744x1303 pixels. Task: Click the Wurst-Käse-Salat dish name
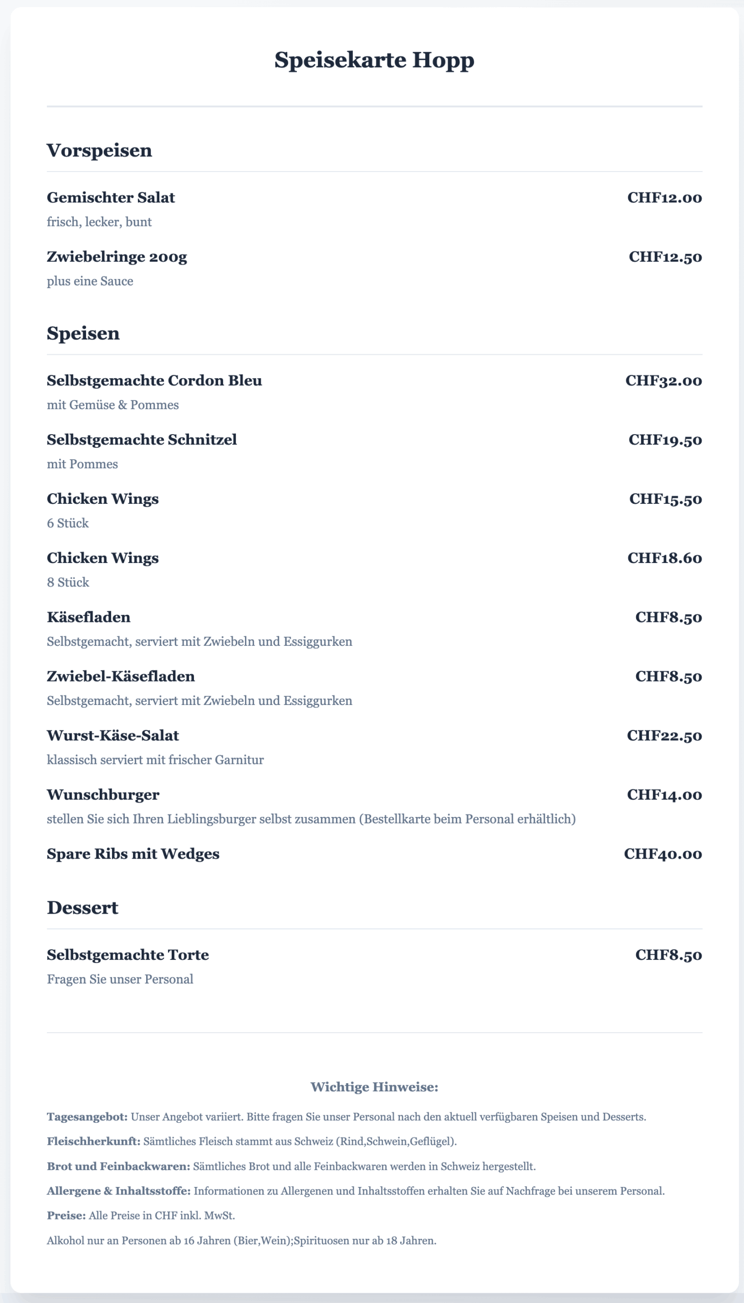(x=113, y=736)
